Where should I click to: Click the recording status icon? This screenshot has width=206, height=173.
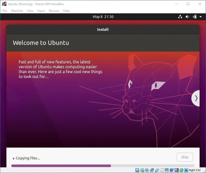click(x=171, y=170)
